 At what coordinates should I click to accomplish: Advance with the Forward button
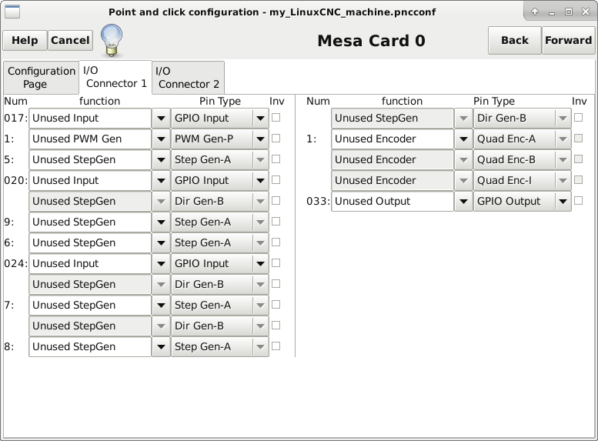tap(568, 40)
